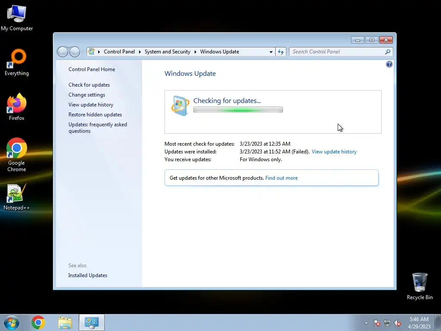This screenshot has width=441, height=331.
Task: Click the checking for updates progress bar
Action: click(238, 110)
